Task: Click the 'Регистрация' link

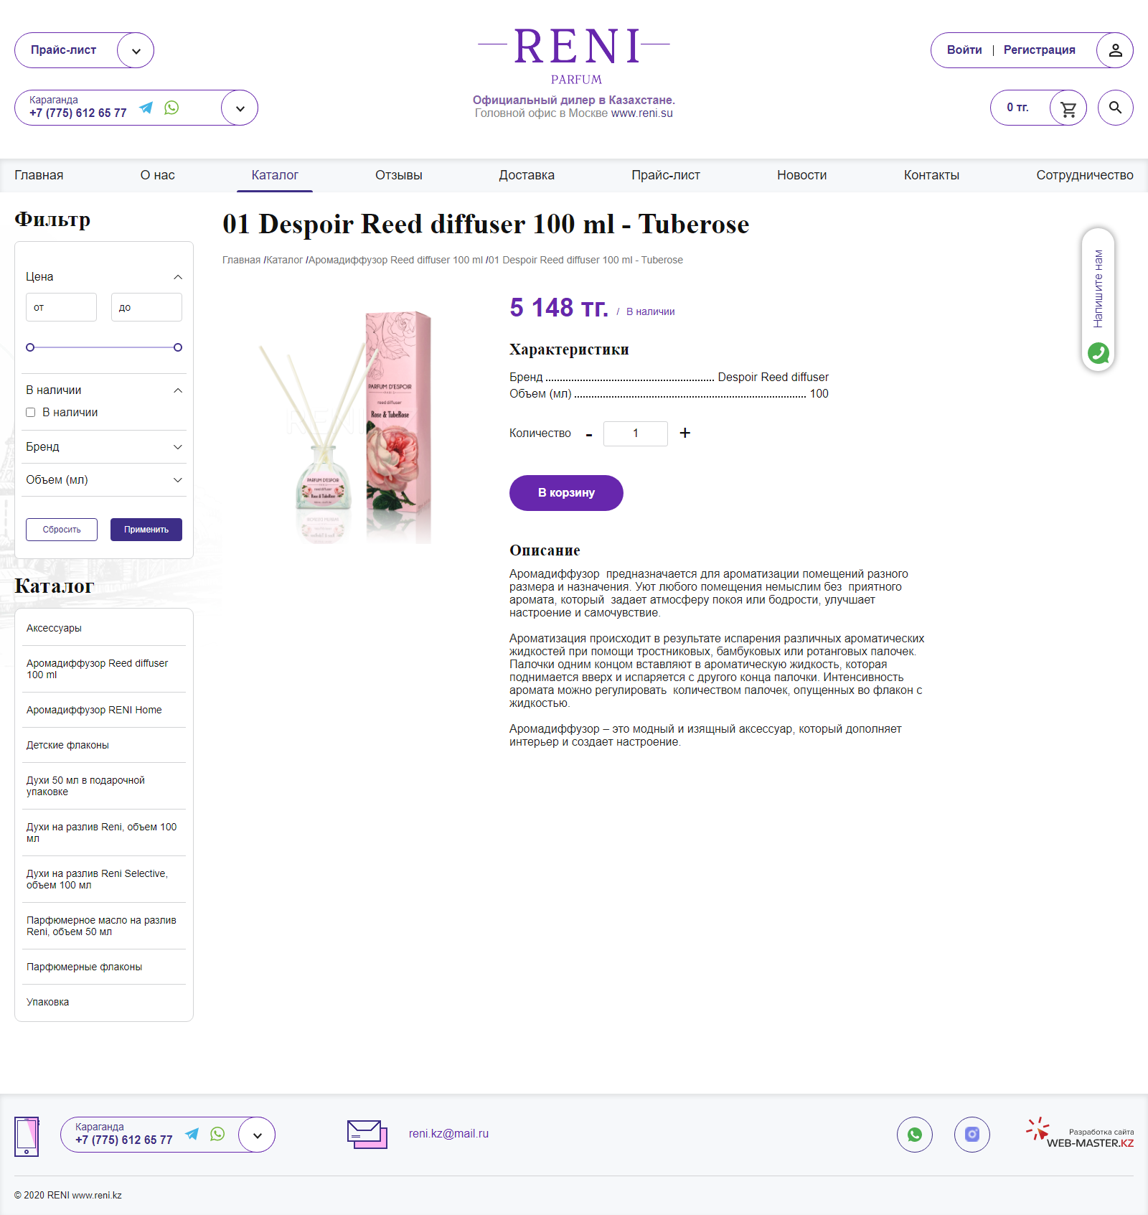Action: 1039,50
